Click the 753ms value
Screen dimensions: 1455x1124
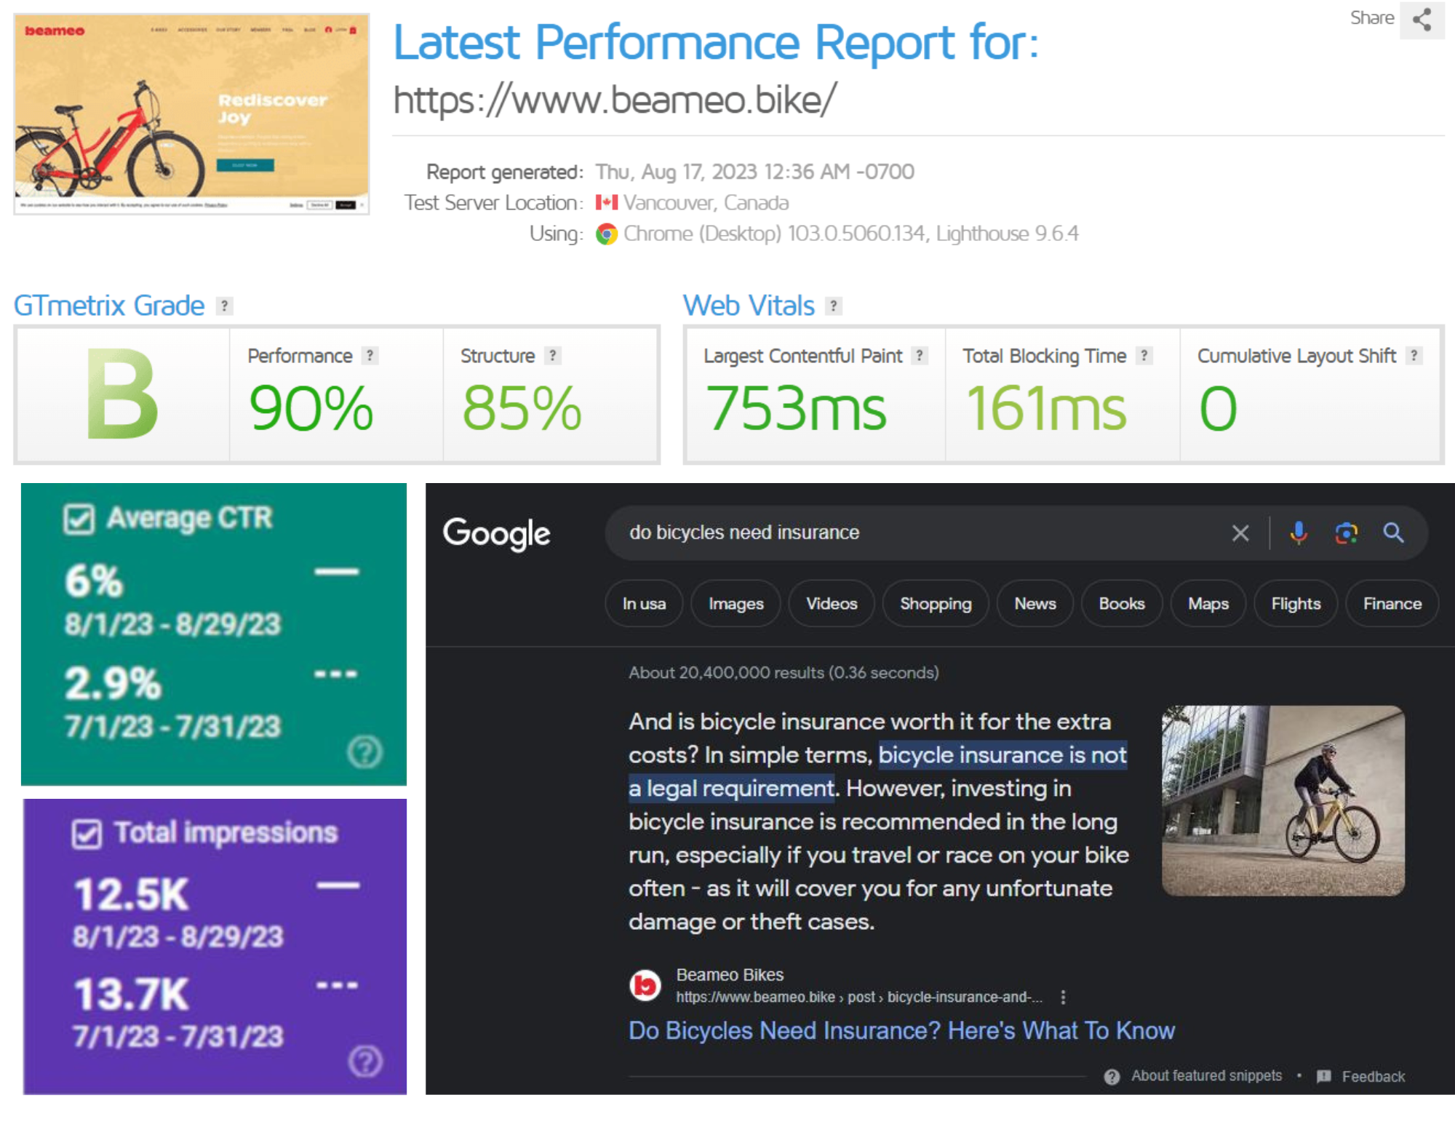796,409
